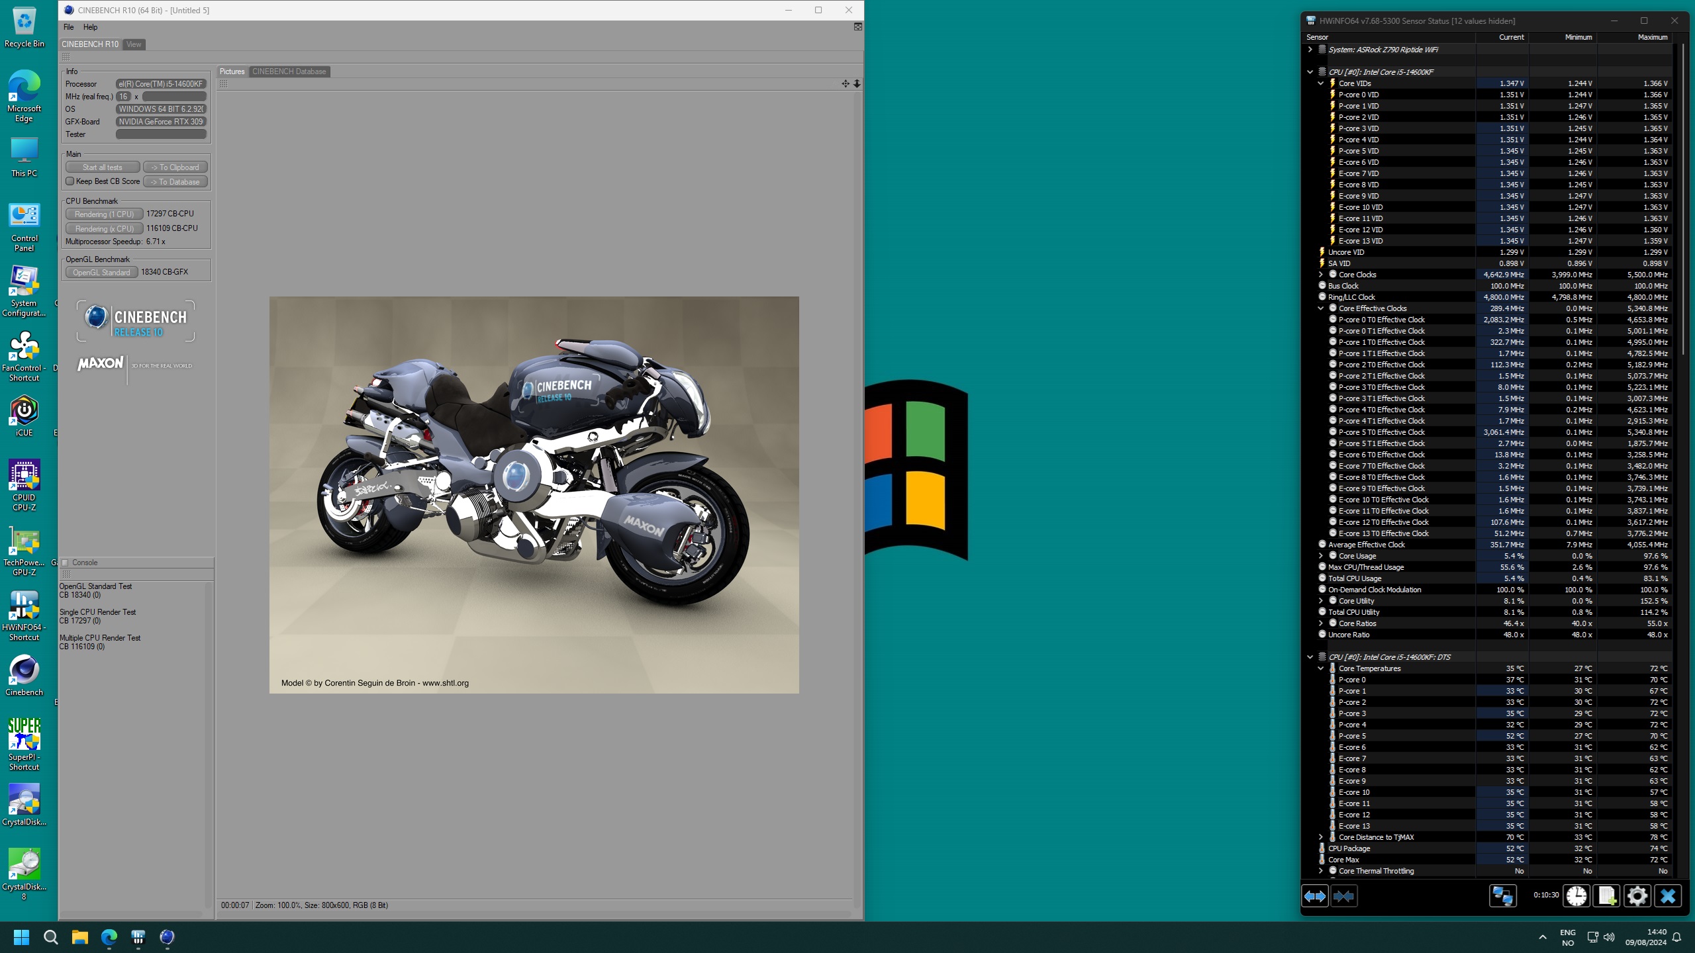Open the Cinebench File menu
1695x953 pixels.
coord(69,27)
